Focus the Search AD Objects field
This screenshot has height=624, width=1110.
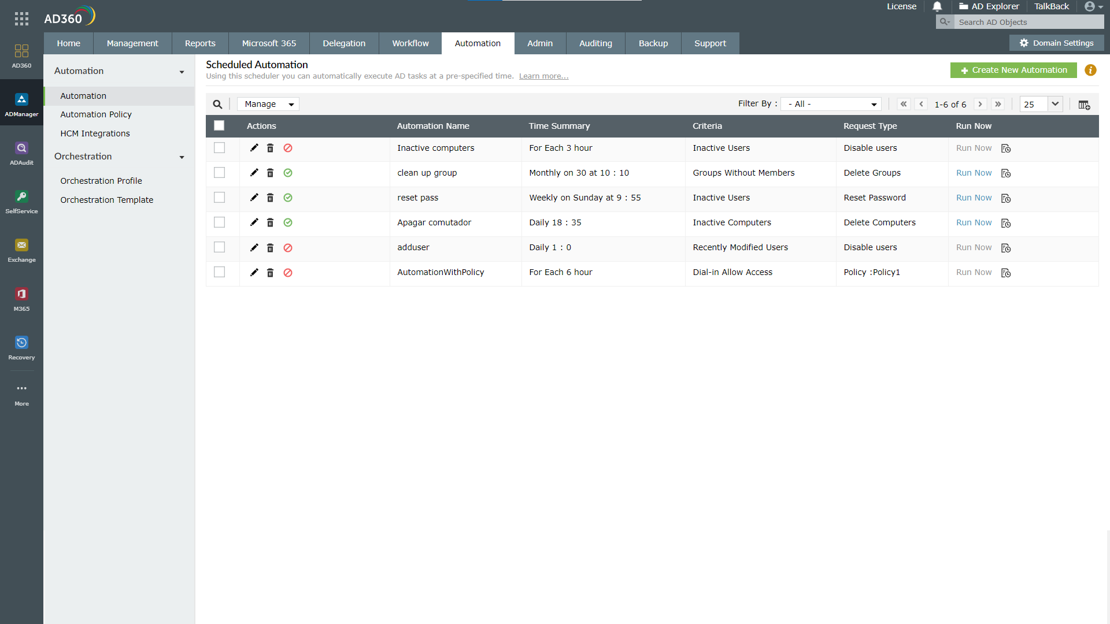click(x=1028, y=22)
